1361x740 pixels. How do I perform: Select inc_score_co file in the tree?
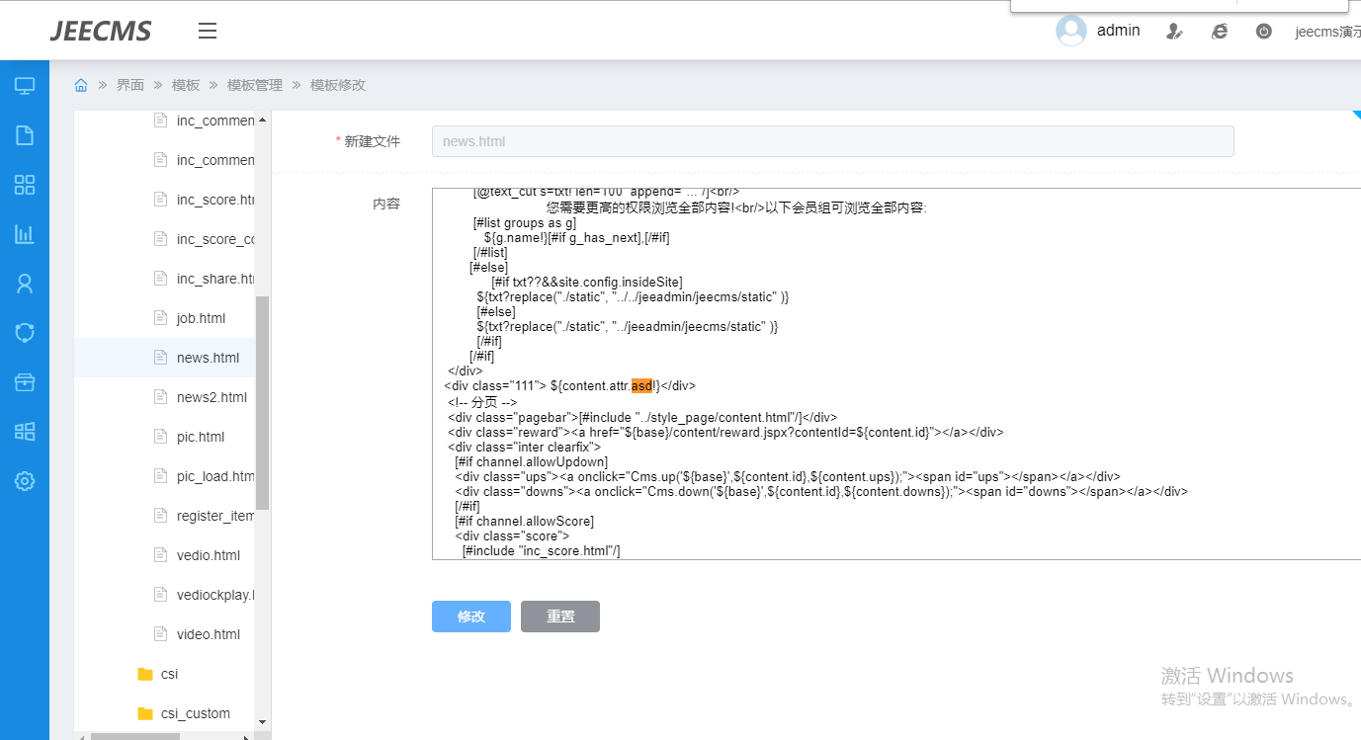click(x=215, y=239)
